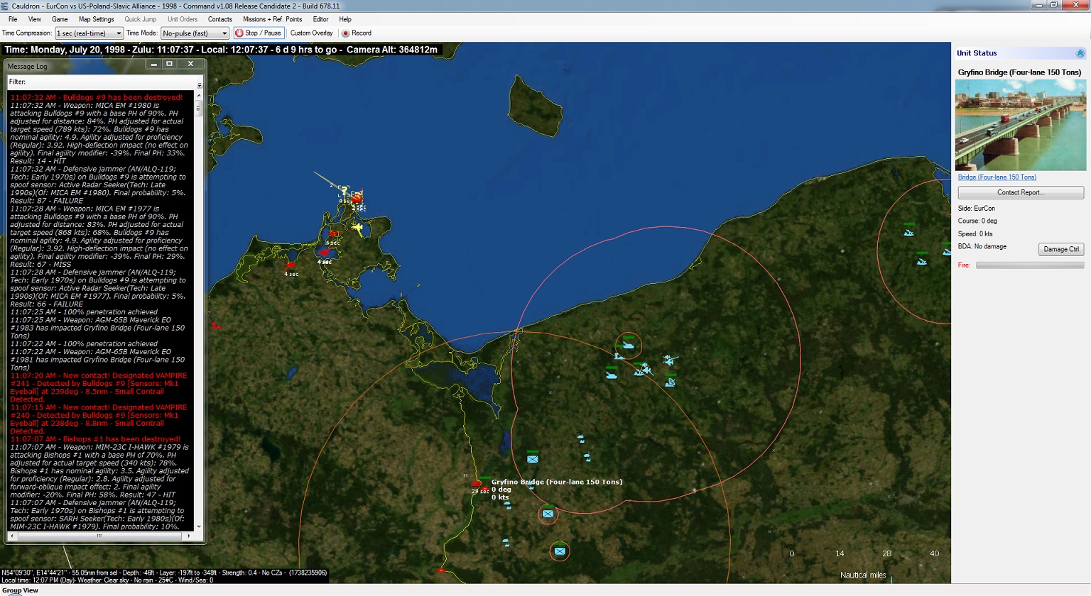The image size is (1091, 596).
Task: Open the Contacts menu
Action: [x=219, y=19]
